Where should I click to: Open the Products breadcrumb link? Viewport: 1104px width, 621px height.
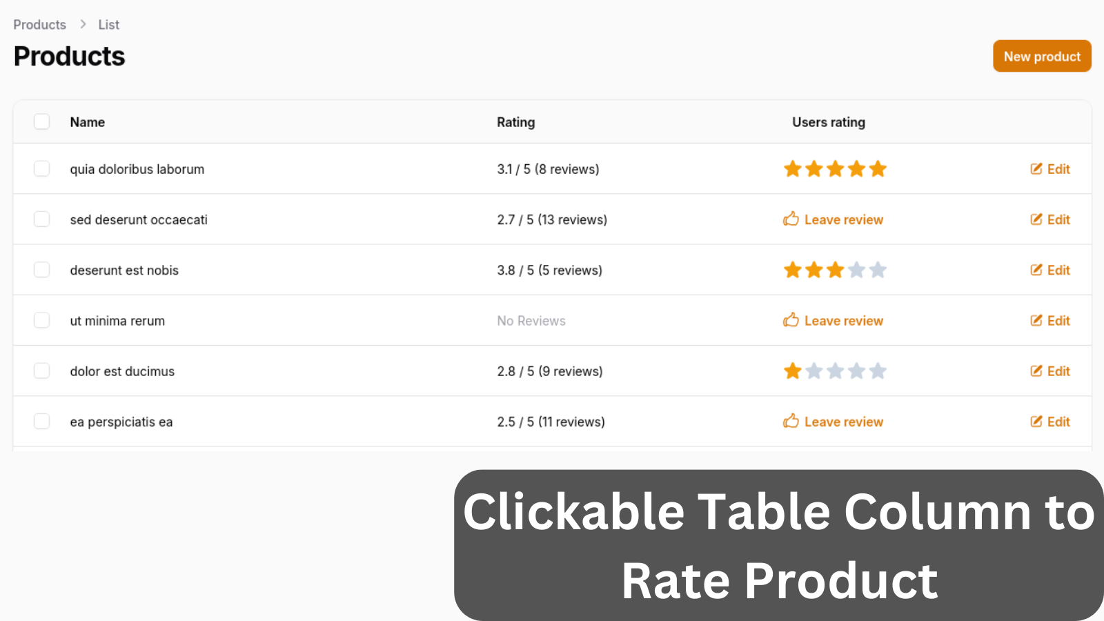pos(40,25)
